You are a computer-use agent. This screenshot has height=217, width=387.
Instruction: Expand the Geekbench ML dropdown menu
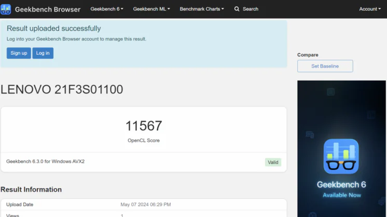pos(151,9)
